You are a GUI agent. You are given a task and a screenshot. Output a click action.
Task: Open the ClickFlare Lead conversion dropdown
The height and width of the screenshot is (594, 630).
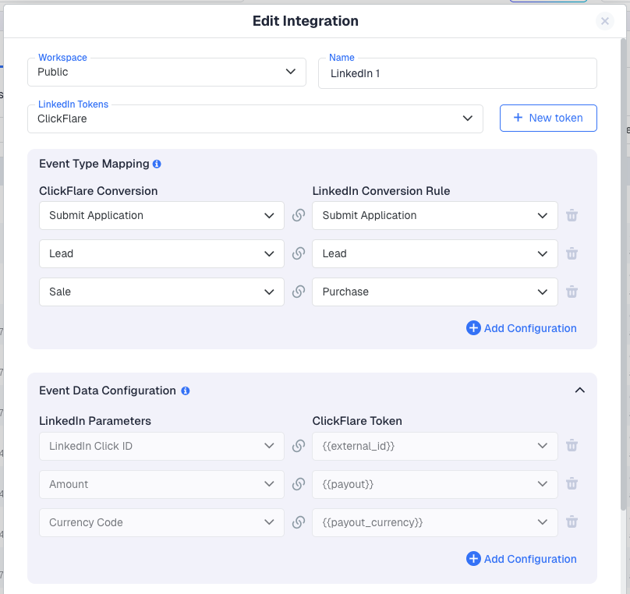pos(161,254)
